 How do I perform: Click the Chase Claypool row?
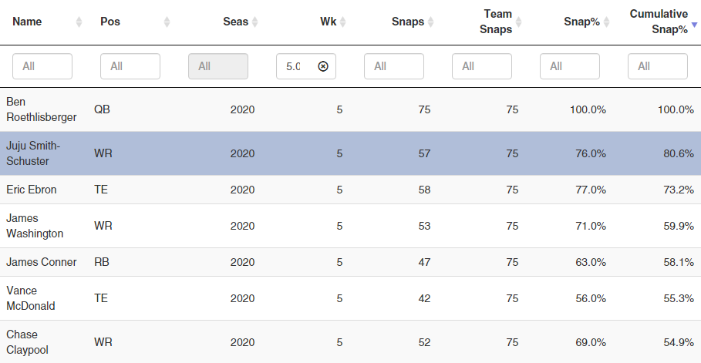[350, 342]
